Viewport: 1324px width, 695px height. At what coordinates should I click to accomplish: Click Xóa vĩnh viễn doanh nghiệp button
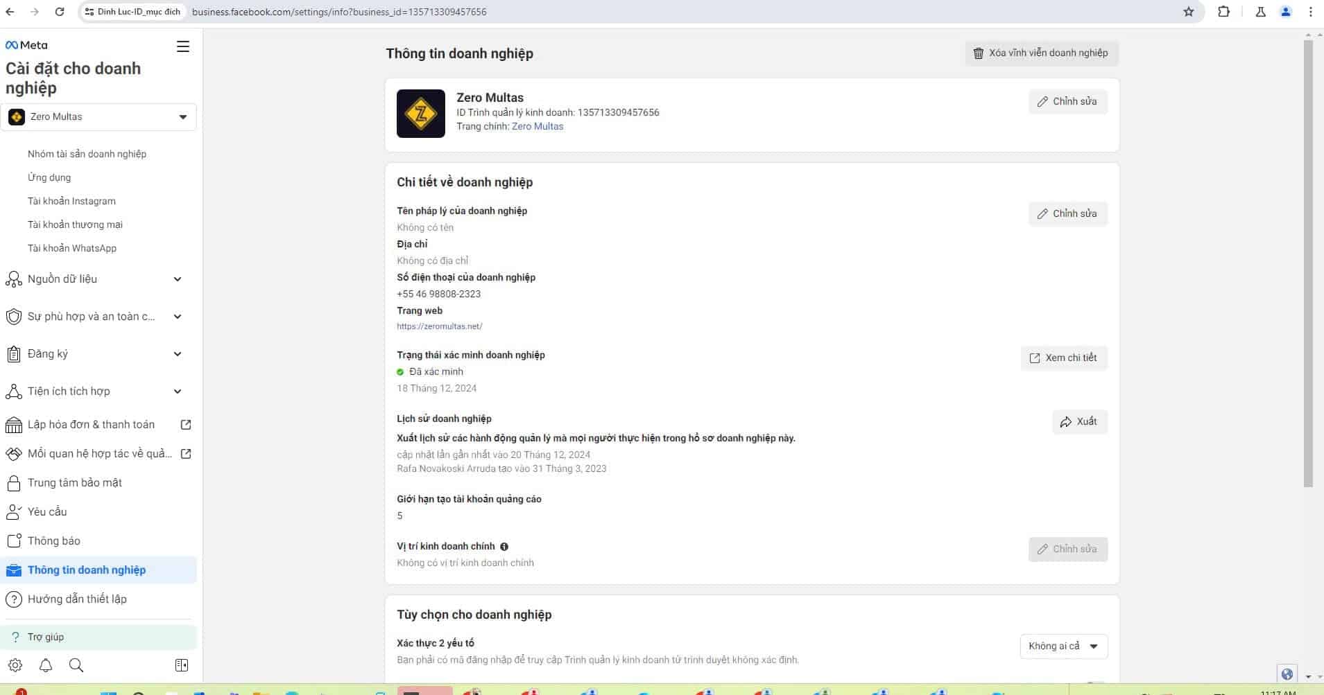coord(1041,53)
